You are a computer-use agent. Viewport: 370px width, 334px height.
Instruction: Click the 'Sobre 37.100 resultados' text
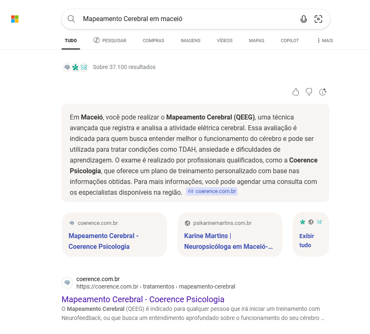[x=124, y=67]
